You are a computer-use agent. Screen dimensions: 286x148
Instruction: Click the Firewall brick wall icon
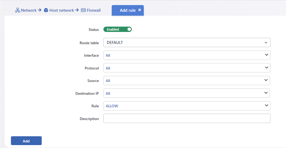click(83, 10)
